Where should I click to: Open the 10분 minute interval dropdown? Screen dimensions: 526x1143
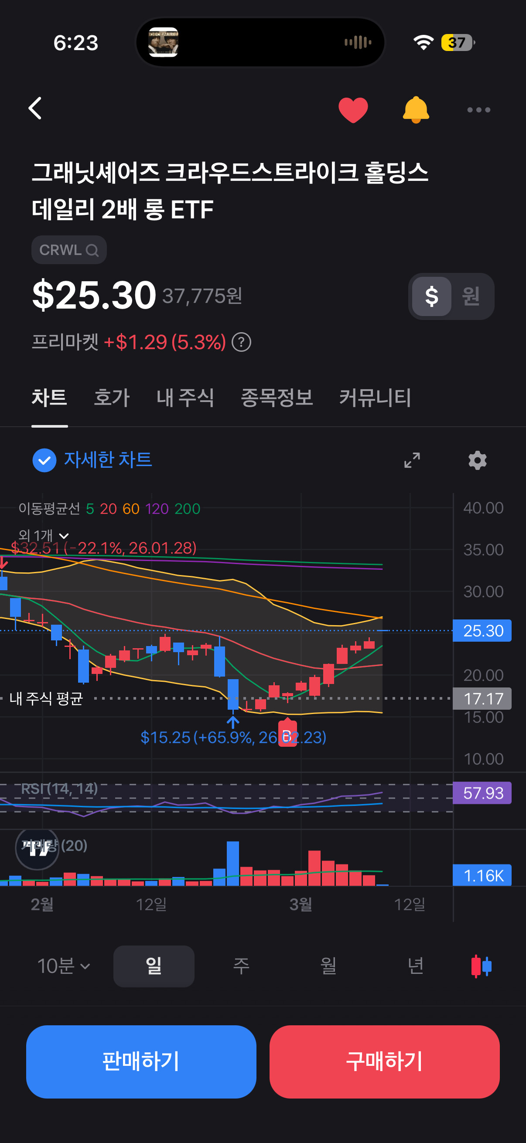(64, 966)
